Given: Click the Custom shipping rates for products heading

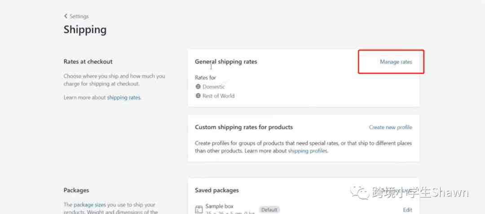Looking at the screenshot, I should pyautogui.click(x=243, y=127).
